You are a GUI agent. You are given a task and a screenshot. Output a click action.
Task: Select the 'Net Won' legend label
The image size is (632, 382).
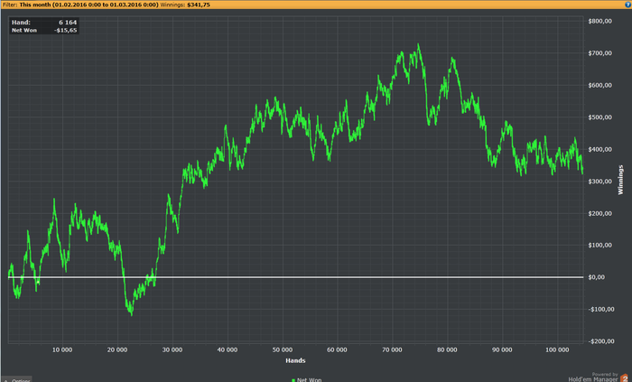click(309, 379)
